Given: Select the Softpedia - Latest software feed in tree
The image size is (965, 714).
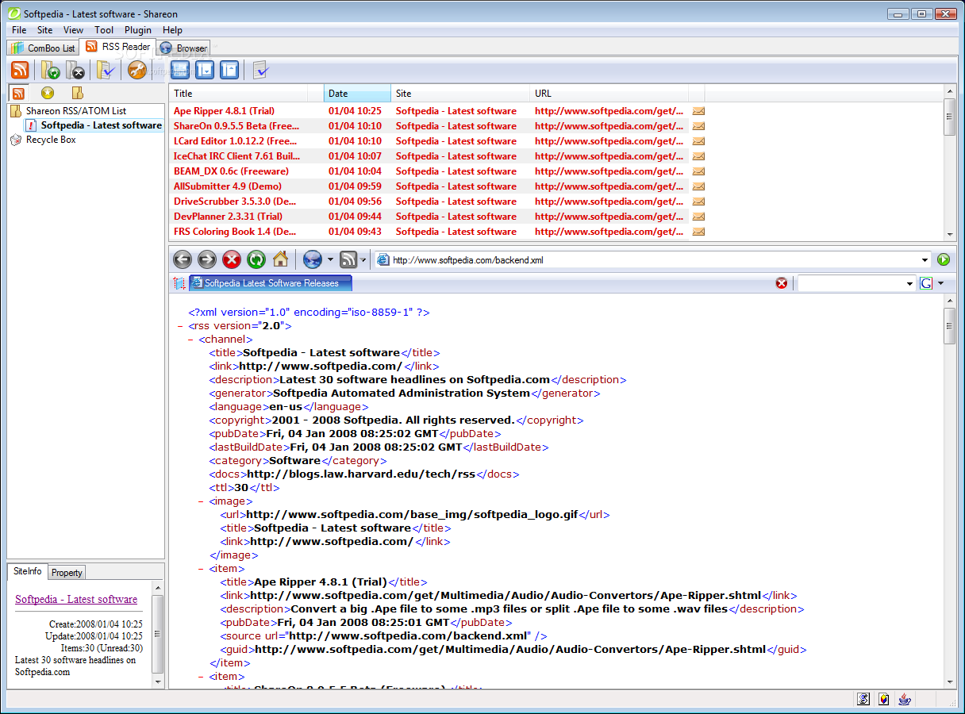Looking at the screenshot, I should point(101,125).
